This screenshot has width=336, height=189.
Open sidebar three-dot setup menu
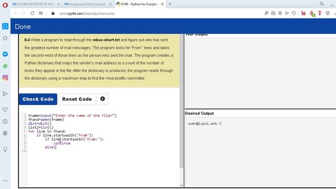pyautogui.click(x=5, y=181)
